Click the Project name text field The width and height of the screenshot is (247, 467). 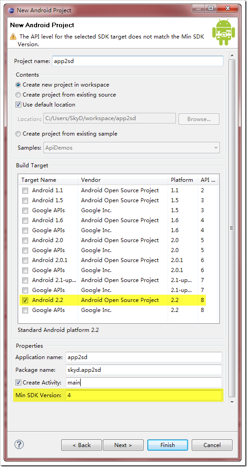[137, 61]
